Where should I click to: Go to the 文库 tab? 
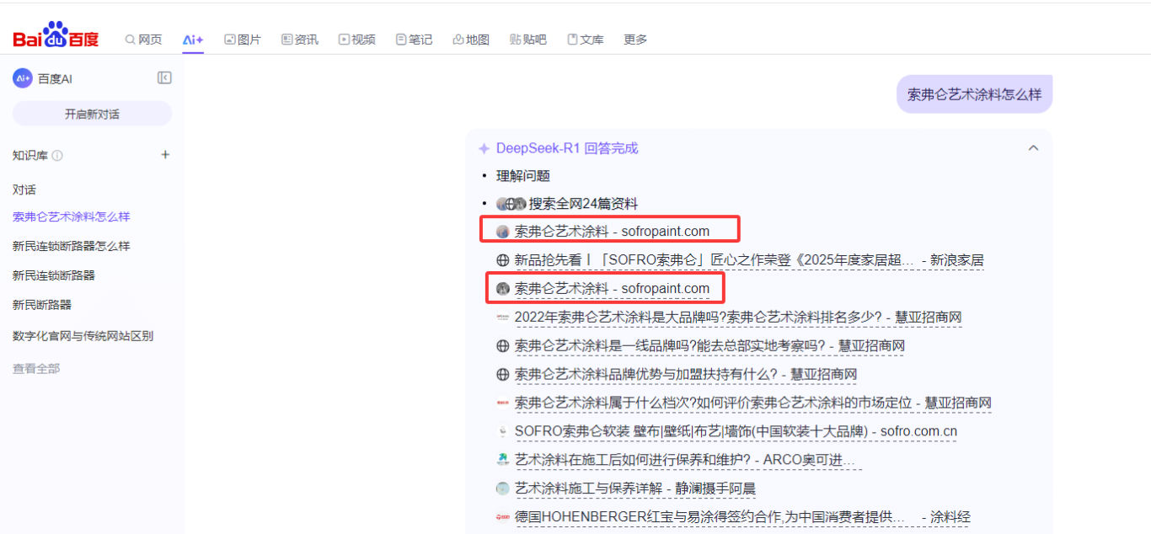click(x=586, y=40)
